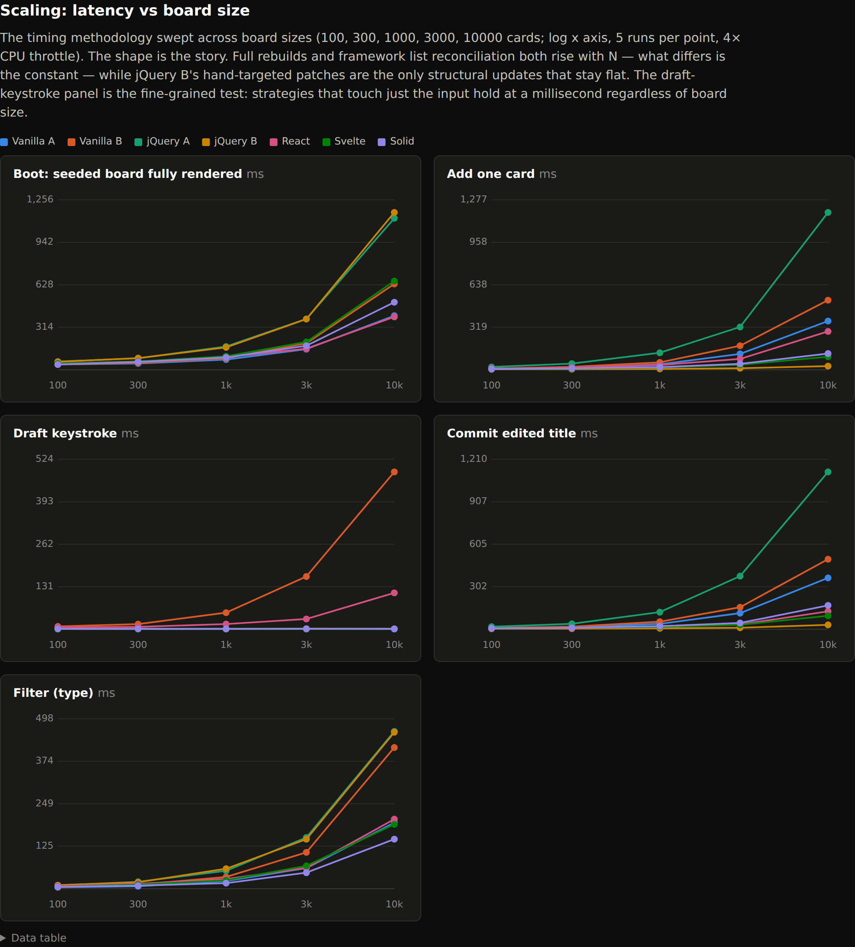Image resolution: width=855 pixels, height=947 pixels.
Task: Click the jQuery B amber legend swatch
Action: tap(206, 142)
